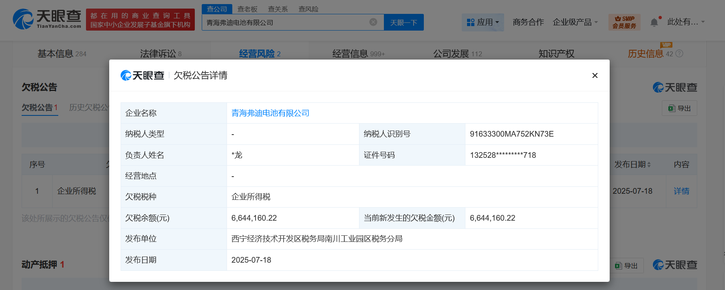Click the 天眼查 TianYanCha.com logo in the header

pyautogui.click(x=47, y=19)
